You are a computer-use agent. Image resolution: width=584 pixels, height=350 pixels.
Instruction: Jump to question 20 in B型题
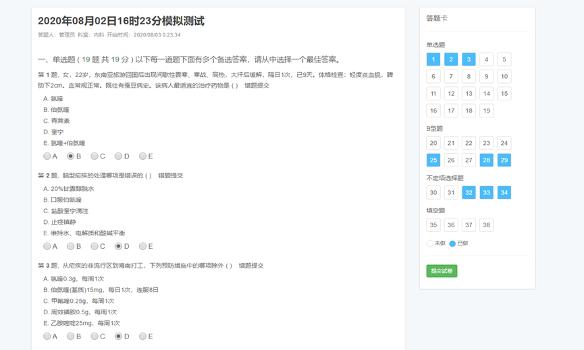click(x=433, y=143)
